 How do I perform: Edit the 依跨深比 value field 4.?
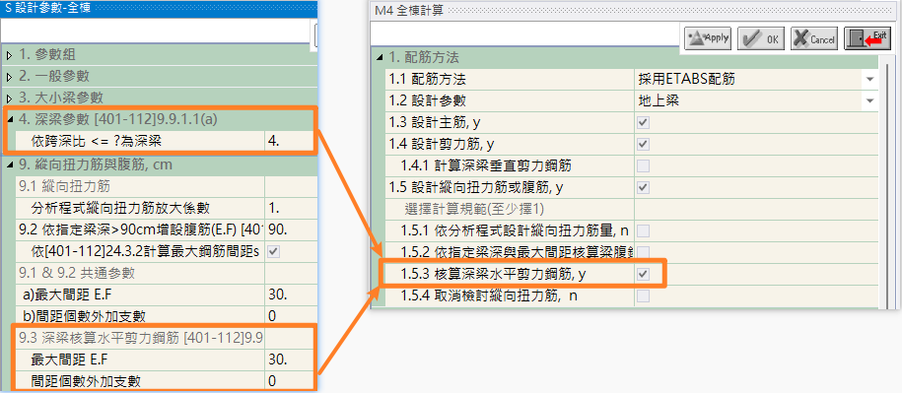pyautogui.click(x=290, y=142)
